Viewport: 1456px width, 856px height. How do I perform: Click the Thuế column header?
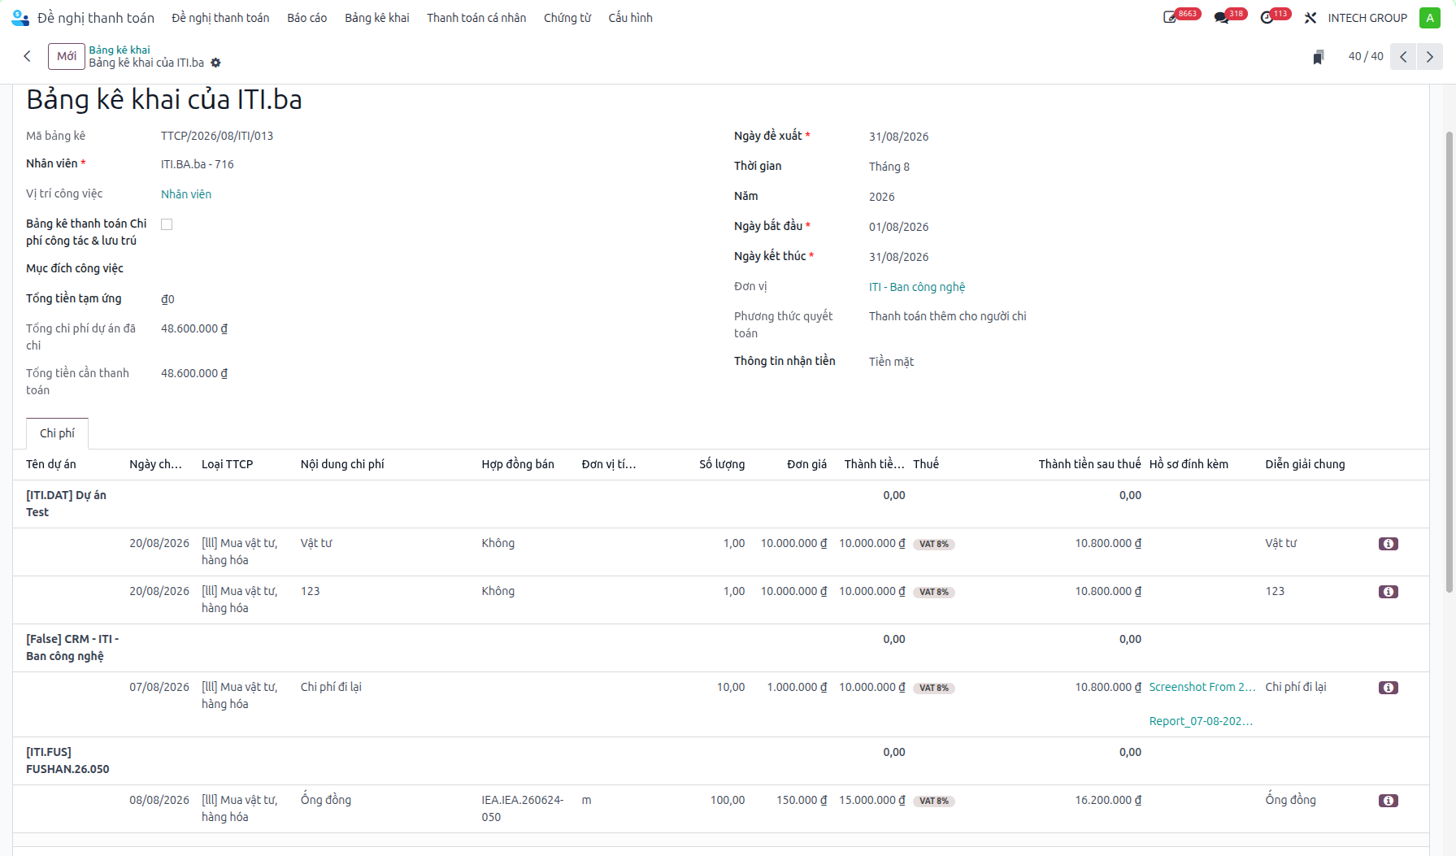pyautogui.click(x=926, y=464)
